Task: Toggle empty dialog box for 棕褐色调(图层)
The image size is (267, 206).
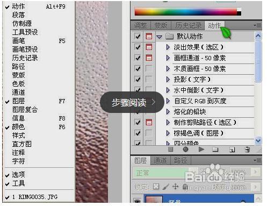Action: 149,133
